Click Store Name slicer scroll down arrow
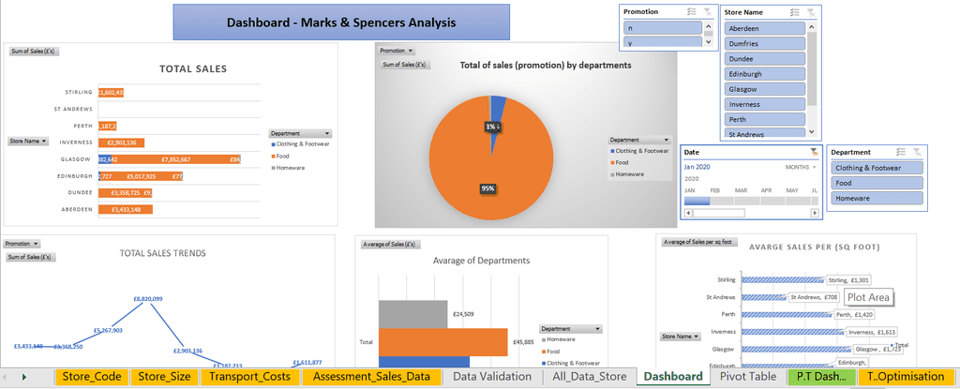 (812, 132)
